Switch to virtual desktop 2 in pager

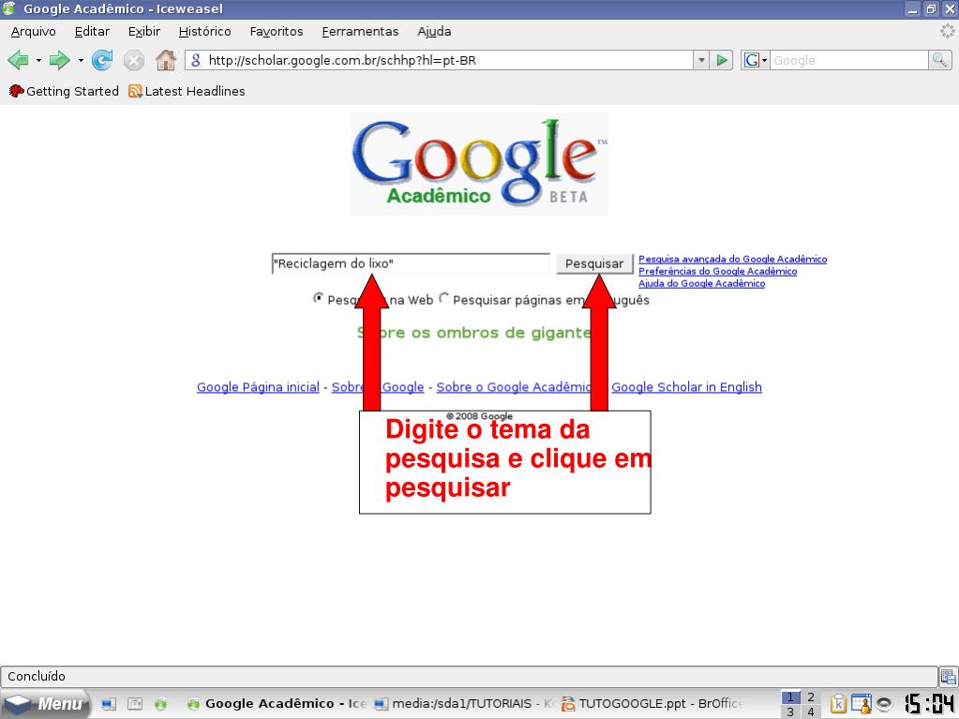pos(811,697)
